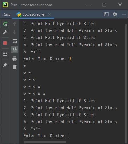Click second '3. Print Full Pyramid of Stars' line

coord(59,115)
